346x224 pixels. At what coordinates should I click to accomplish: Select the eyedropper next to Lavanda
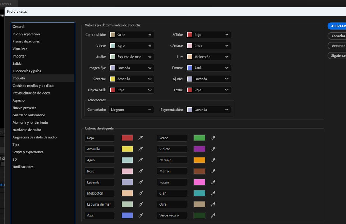(x=141, y=182)
